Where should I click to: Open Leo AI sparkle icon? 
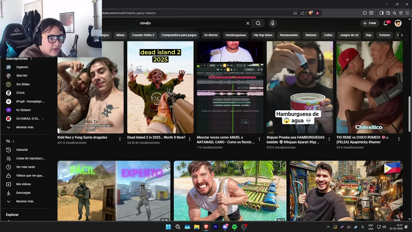[394, 13]
